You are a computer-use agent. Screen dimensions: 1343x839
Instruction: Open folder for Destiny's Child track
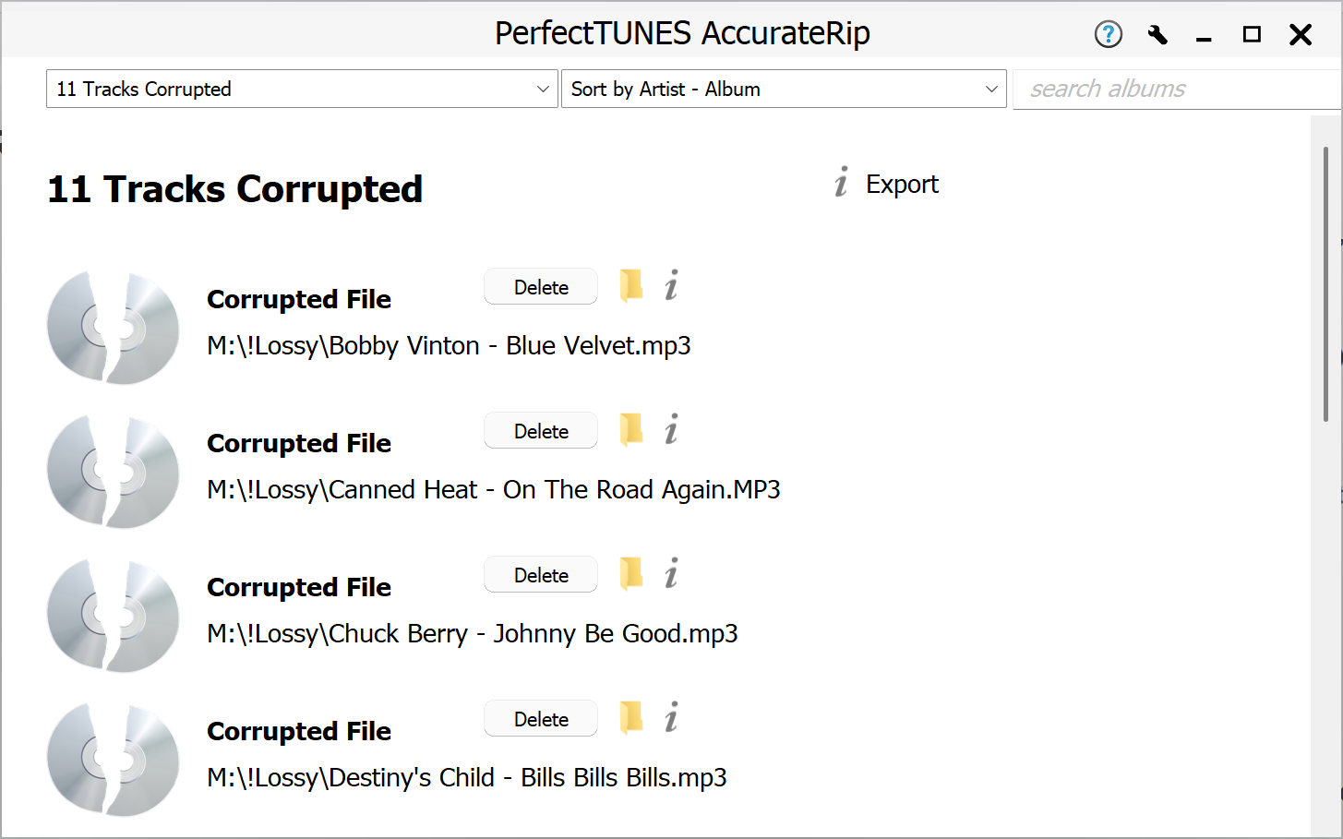631,718
